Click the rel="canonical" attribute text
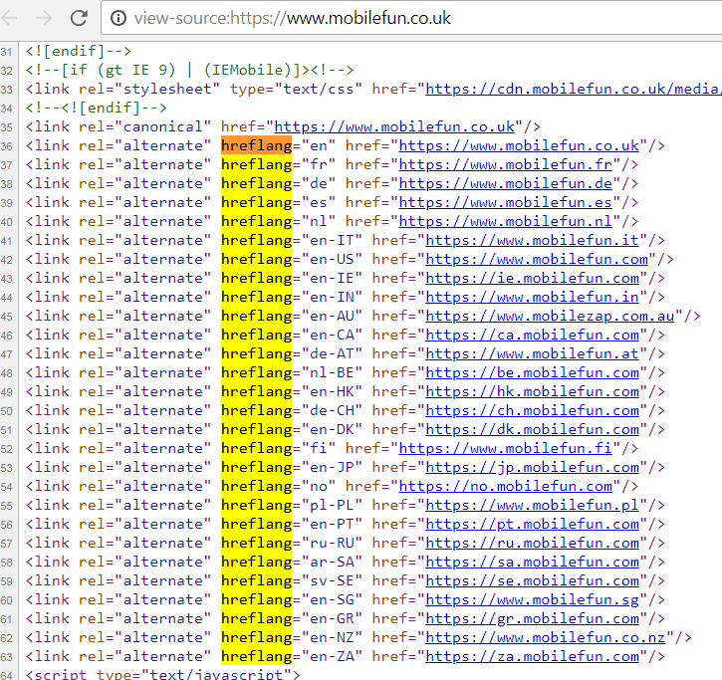Viewport: 722px width, 680px height. coord(145,126)
